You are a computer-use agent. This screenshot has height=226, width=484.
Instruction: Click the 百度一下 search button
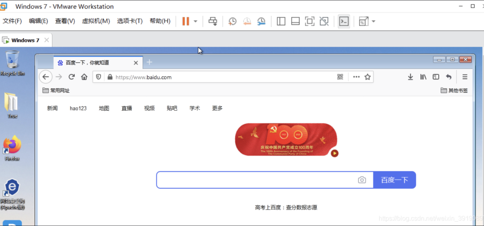pyautogui.click(x=394, y=180)
